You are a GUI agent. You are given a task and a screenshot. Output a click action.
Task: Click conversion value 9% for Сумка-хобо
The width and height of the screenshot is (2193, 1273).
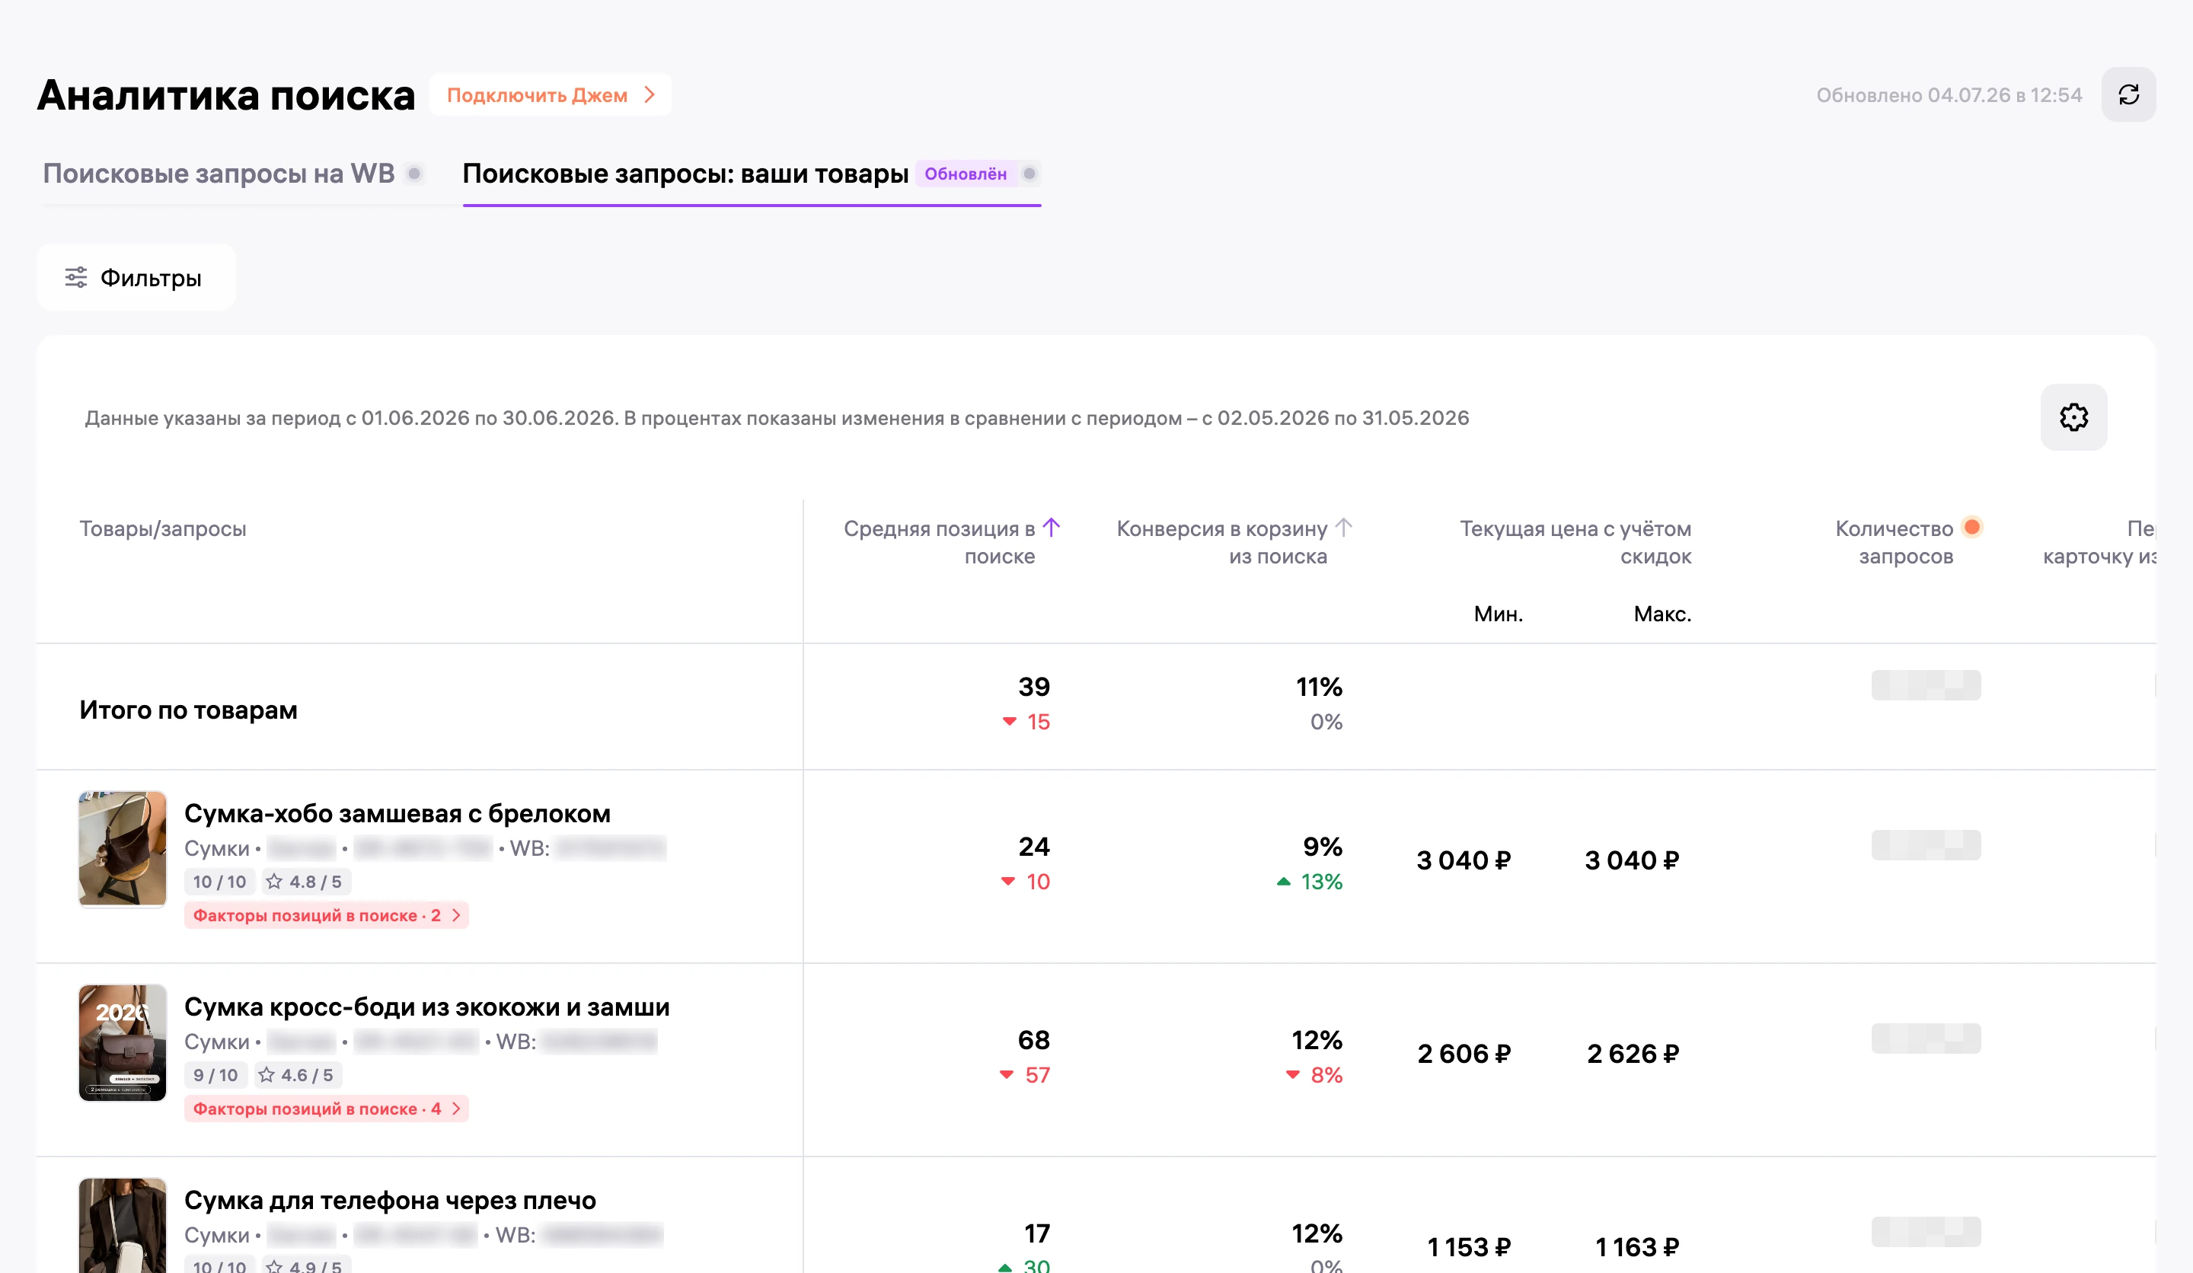(1322, 847)
